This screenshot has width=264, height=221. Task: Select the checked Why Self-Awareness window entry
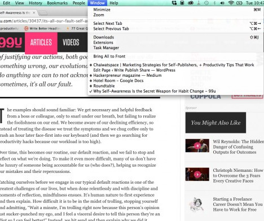(175, 91)
